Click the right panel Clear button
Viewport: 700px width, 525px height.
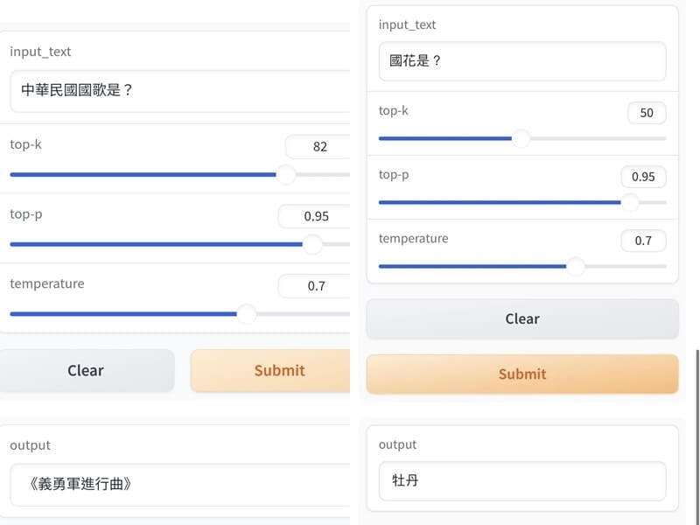(522, 318)
